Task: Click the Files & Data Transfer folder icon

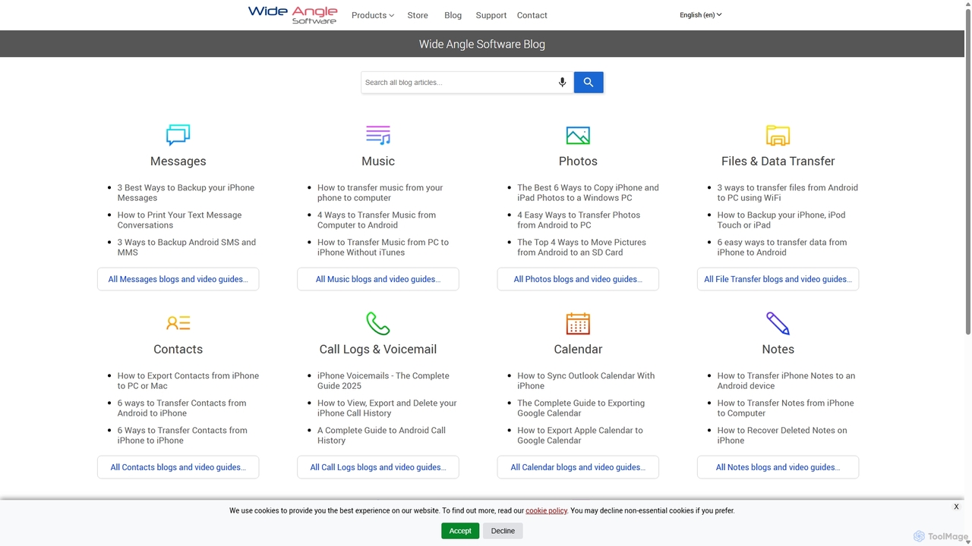Action: (x=778, y=135)
